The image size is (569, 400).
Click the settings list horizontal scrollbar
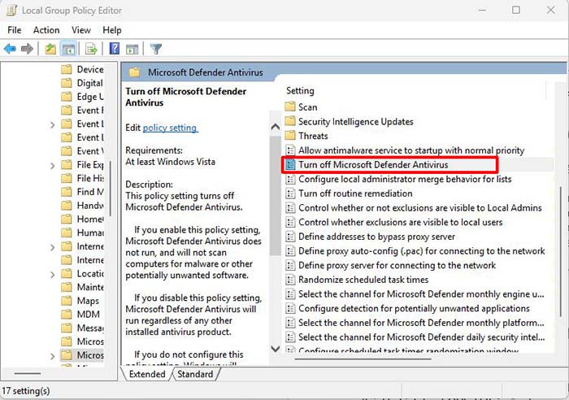363,359
